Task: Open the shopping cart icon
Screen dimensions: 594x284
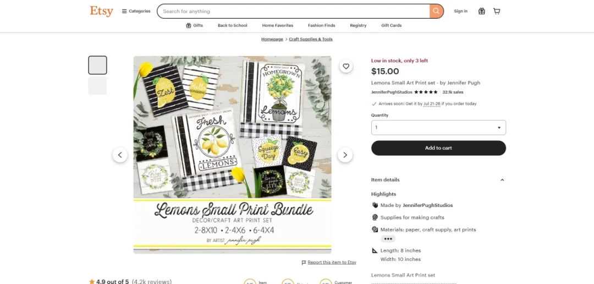Action: click(497, 12)
